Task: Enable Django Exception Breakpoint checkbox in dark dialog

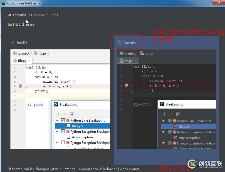Action: click(170, 143)
